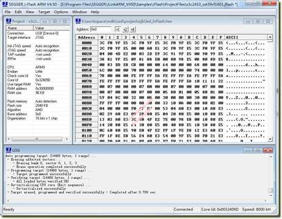Click the LOG window's scroll-up arrow
This screenshot has width=282, height=219.
tap(270, 156)
